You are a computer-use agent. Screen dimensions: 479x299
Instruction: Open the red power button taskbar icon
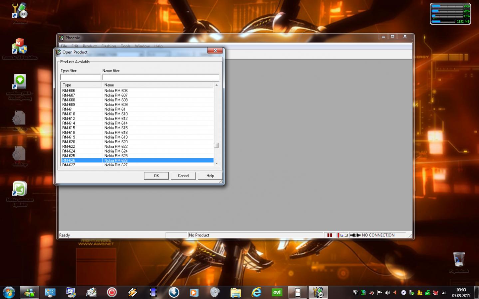tap(112, 292)
